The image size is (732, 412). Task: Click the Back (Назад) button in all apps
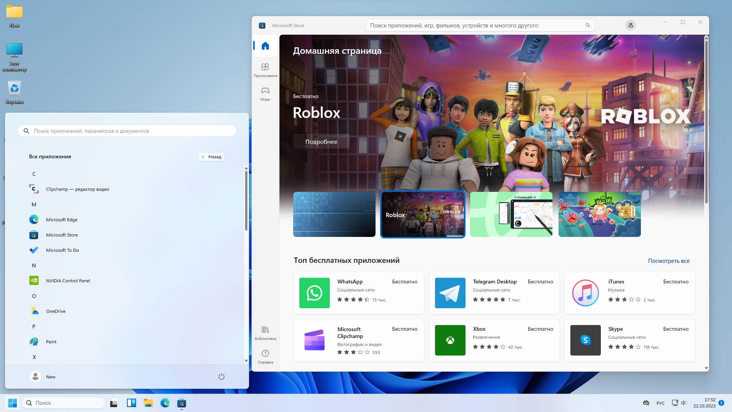(x=211, y=157)
